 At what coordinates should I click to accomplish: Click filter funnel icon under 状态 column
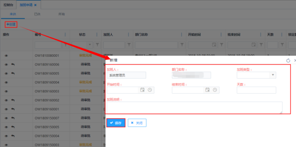(98, 45)
